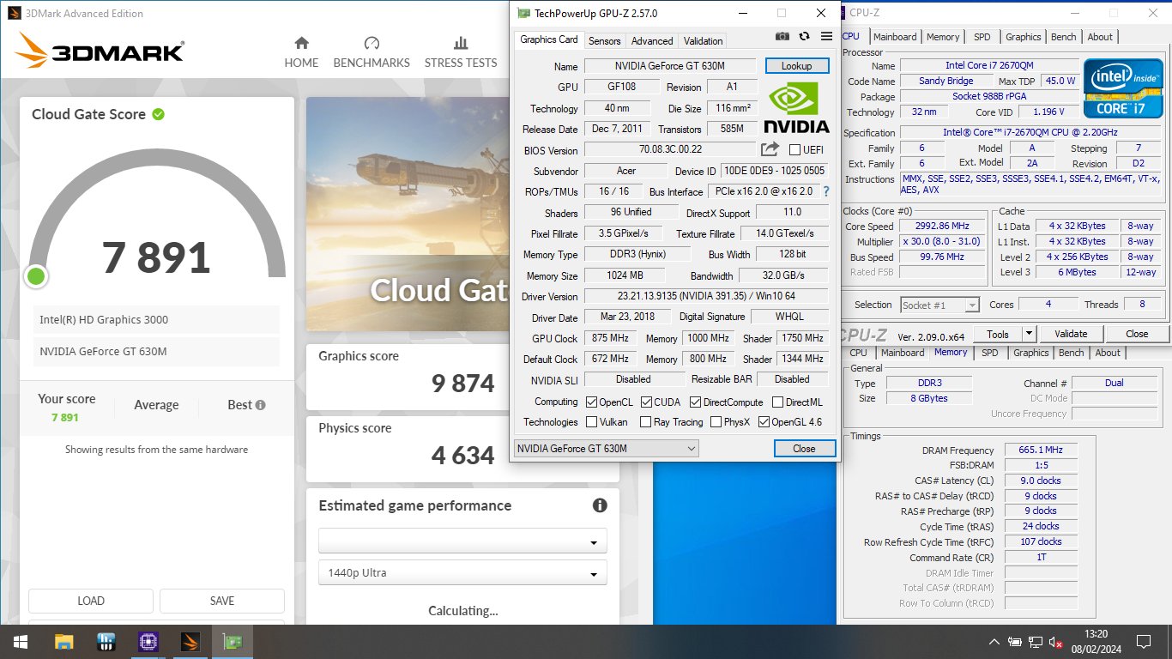
Task: Switch to 3DMark via taskbar icon
Action: point(190,642)
